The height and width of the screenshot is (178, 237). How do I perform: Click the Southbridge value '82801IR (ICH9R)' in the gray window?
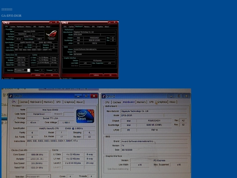tap(154, 125)
